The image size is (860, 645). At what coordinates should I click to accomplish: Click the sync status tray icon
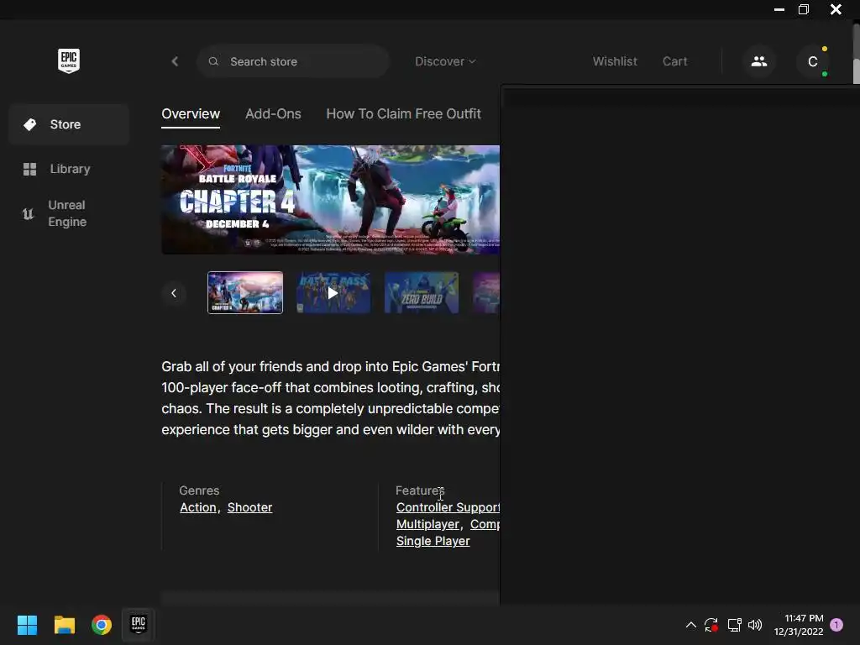pos(711,625)
